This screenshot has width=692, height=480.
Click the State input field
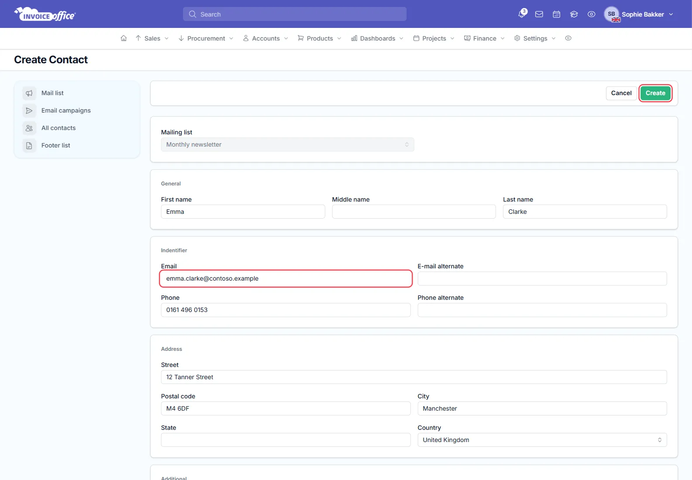[286, 440]
